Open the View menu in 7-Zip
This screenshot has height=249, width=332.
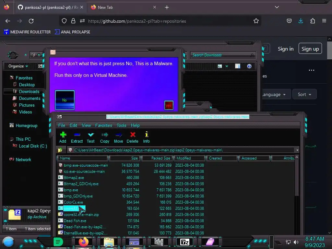(86, 125)
